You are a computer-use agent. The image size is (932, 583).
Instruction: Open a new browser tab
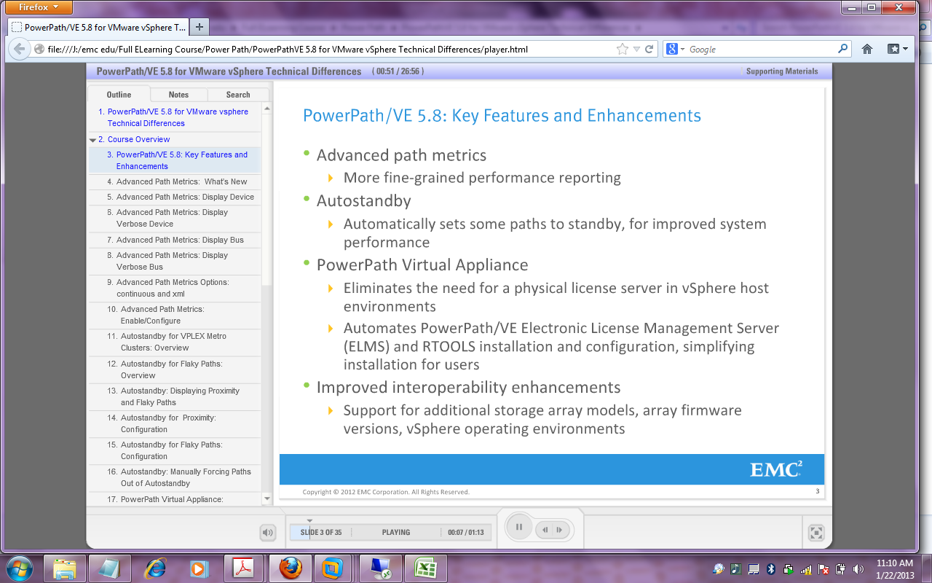point(200,26)
